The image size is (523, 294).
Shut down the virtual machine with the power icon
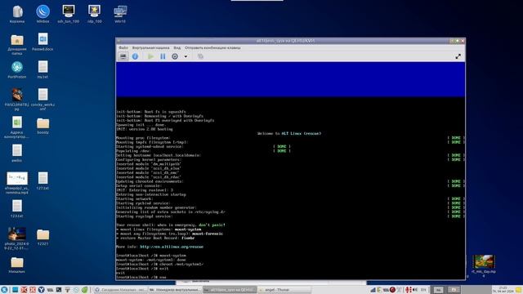point(175,56)
